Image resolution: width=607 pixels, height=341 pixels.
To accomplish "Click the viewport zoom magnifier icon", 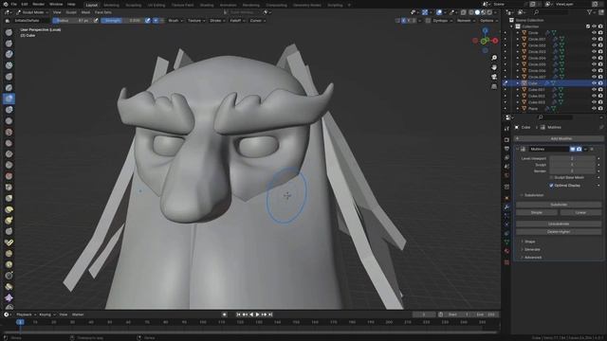I will pos(494,58).
